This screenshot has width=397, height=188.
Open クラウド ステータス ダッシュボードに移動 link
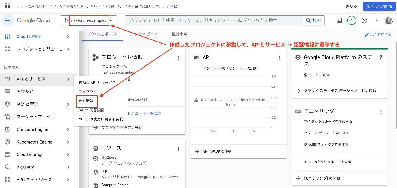pos(339,91)
